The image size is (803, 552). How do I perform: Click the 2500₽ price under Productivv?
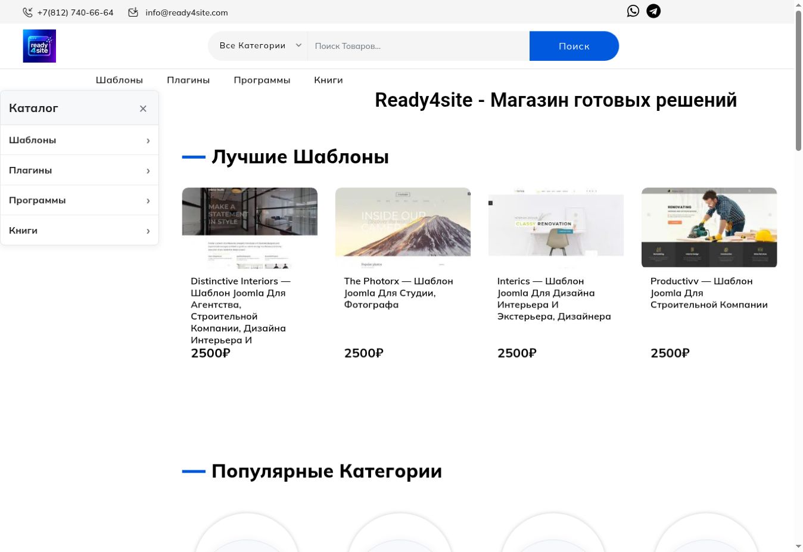tap(670, 353)
